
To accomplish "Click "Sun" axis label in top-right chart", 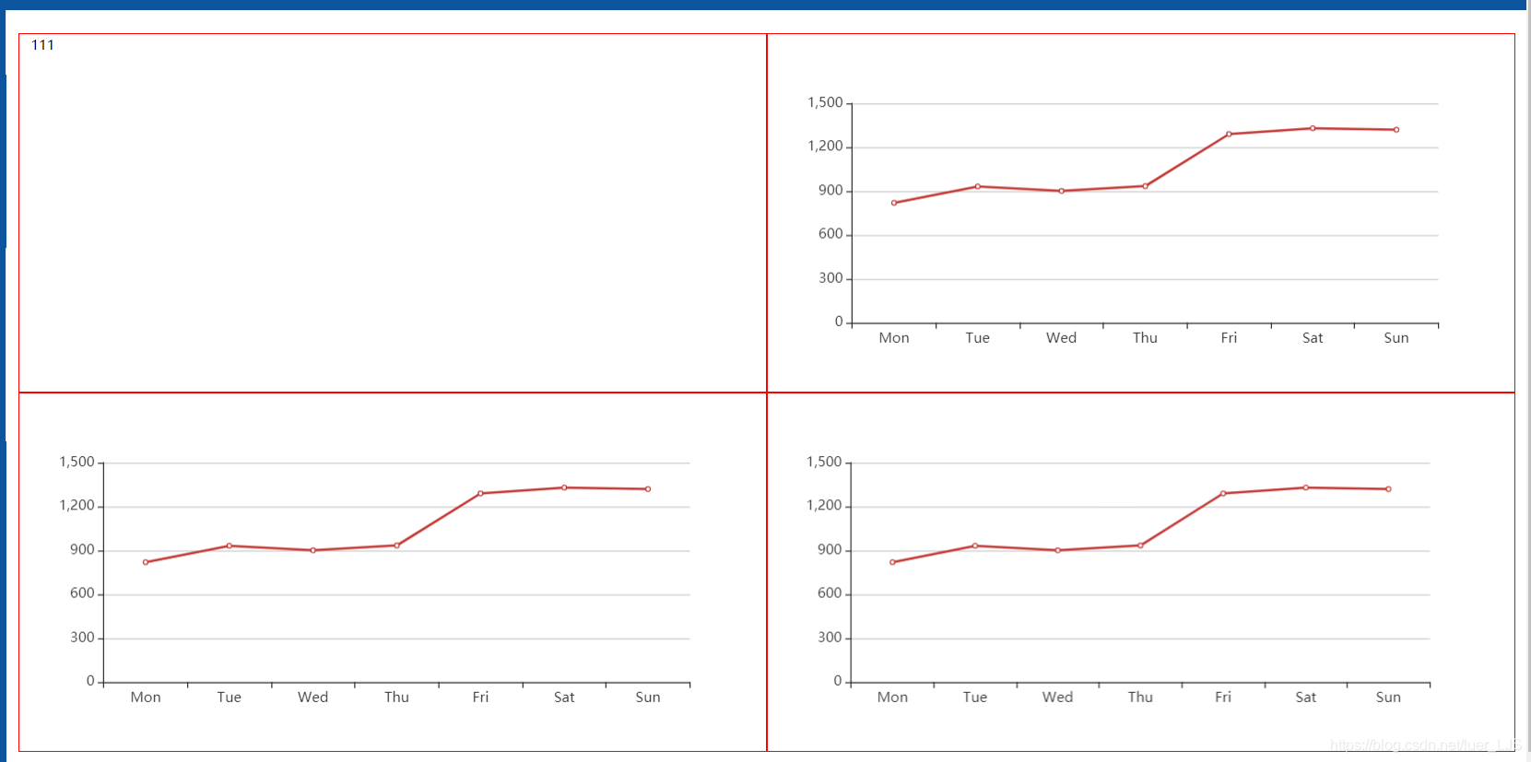I will 1396,338.
